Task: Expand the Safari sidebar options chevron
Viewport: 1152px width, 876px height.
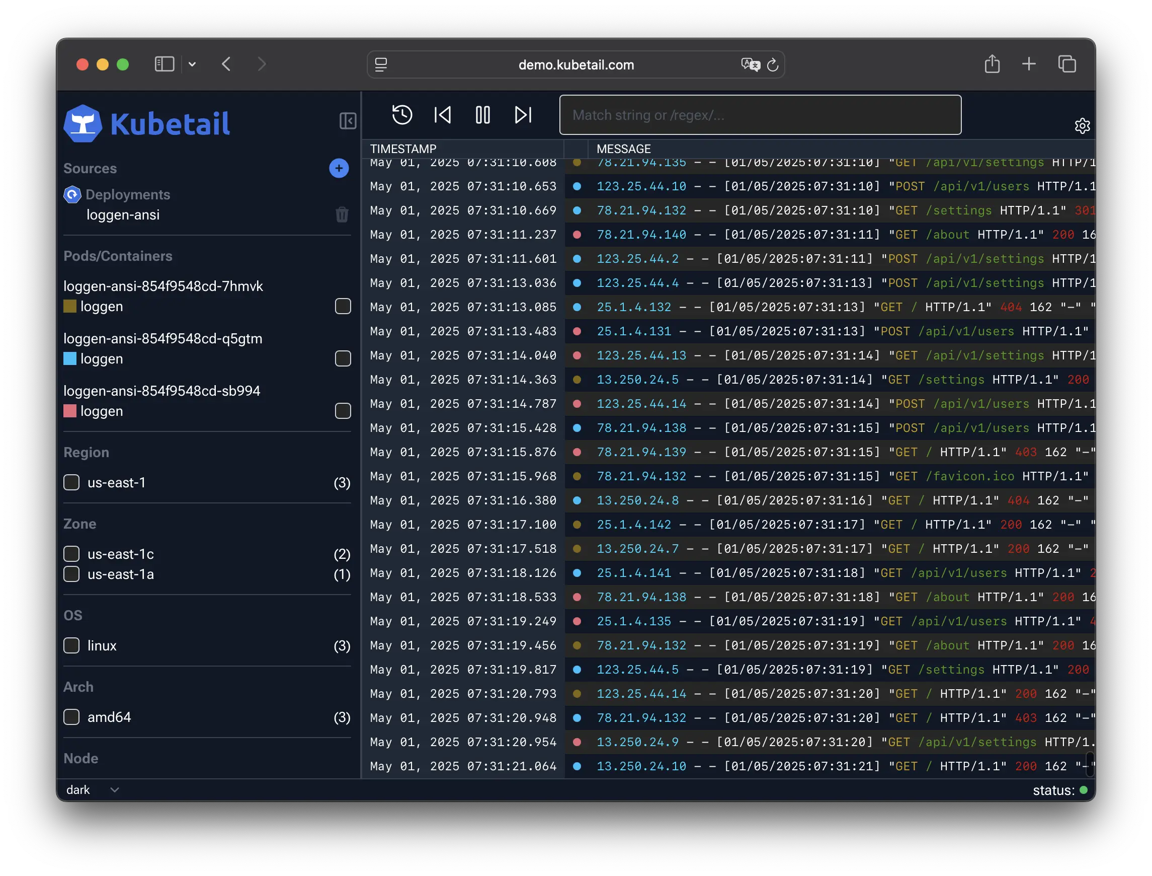Action: click(192, 64)
